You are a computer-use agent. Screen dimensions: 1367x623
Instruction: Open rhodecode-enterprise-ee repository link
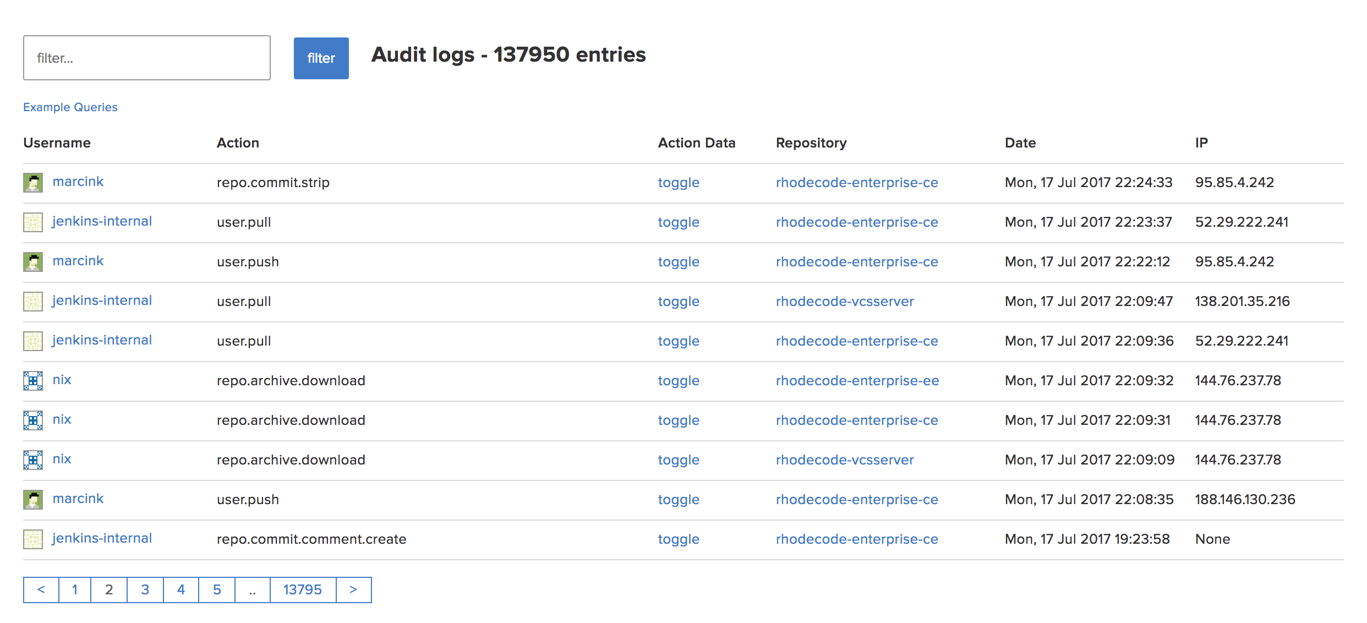(857, 381)
